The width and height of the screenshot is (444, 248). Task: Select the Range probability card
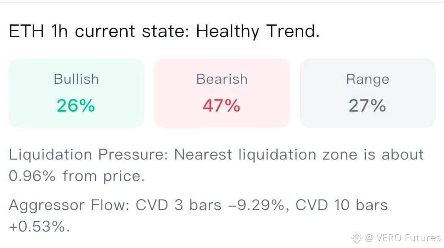368,93
